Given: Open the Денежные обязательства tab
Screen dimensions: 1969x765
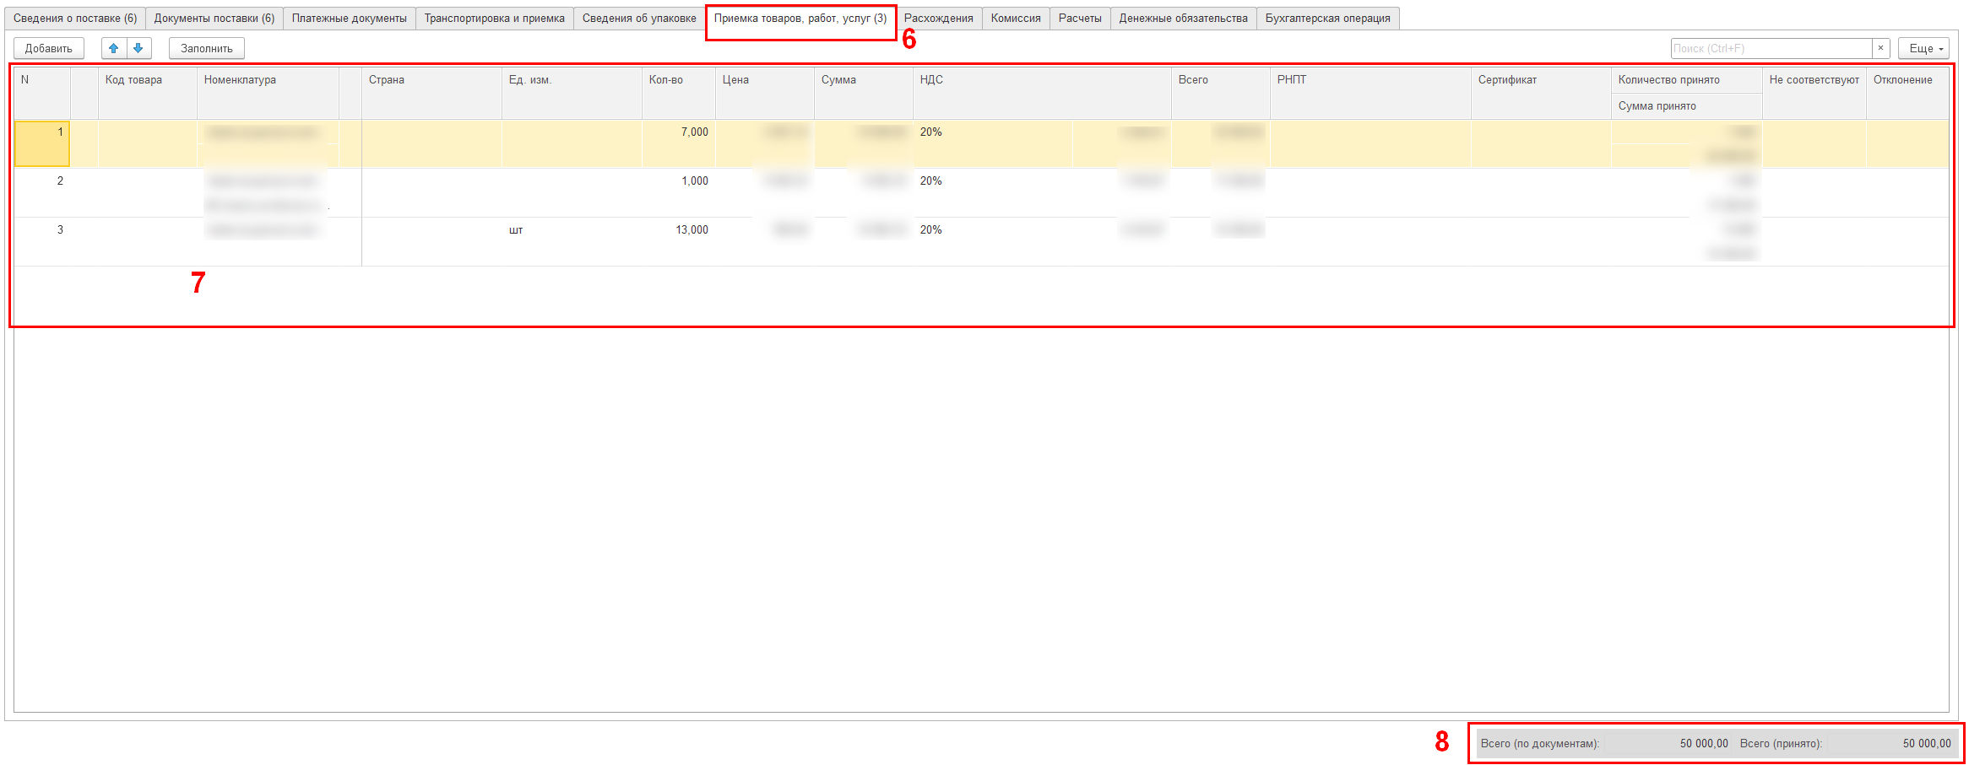Looking at the screenshot, I should [1182, 19].
